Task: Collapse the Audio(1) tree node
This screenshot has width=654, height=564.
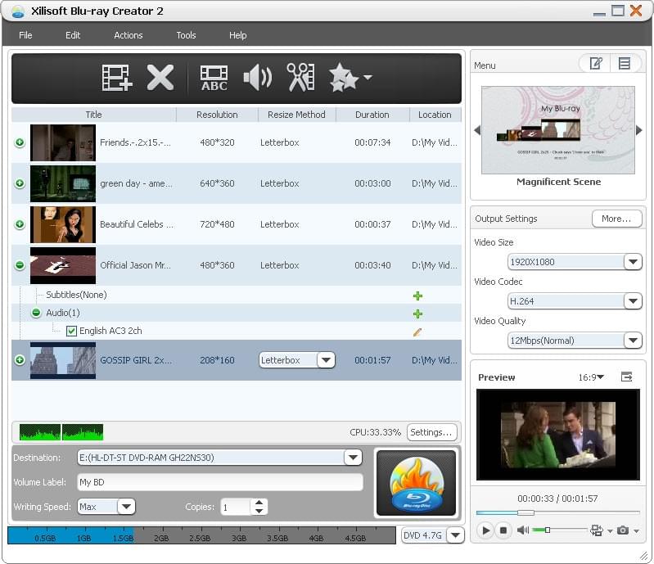Action: click(36, 313)
